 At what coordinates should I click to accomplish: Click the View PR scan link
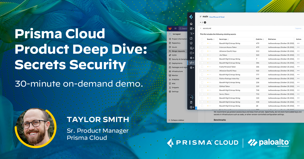click(x=217, y=17)
